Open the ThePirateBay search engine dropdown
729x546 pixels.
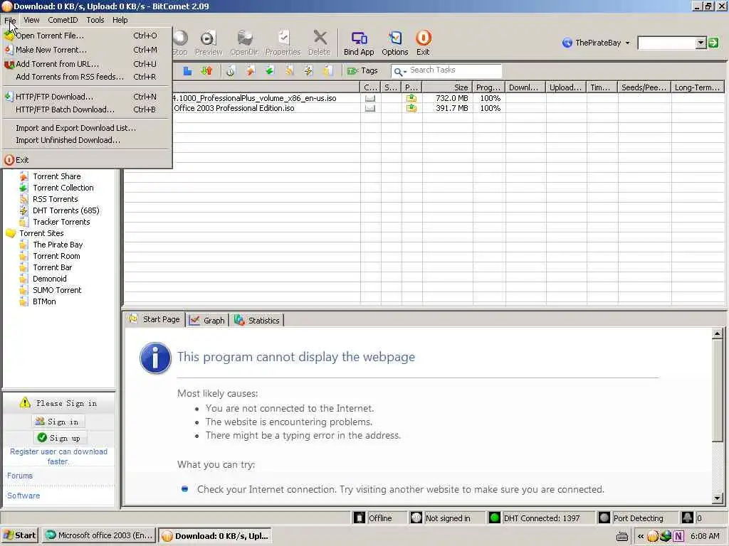(x=627, y=43)
